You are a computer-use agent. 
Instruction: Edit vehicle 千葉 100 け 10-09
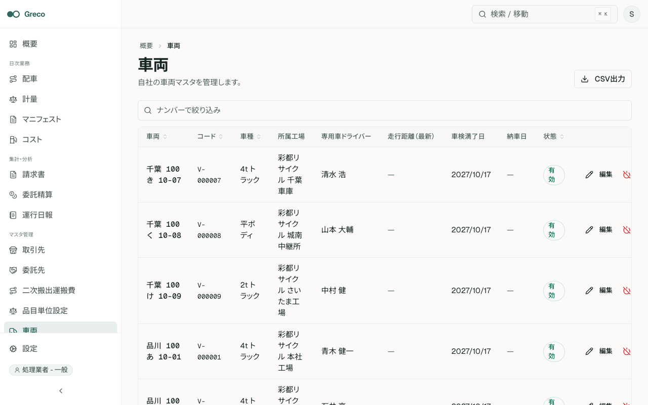(x=599, y=291)
